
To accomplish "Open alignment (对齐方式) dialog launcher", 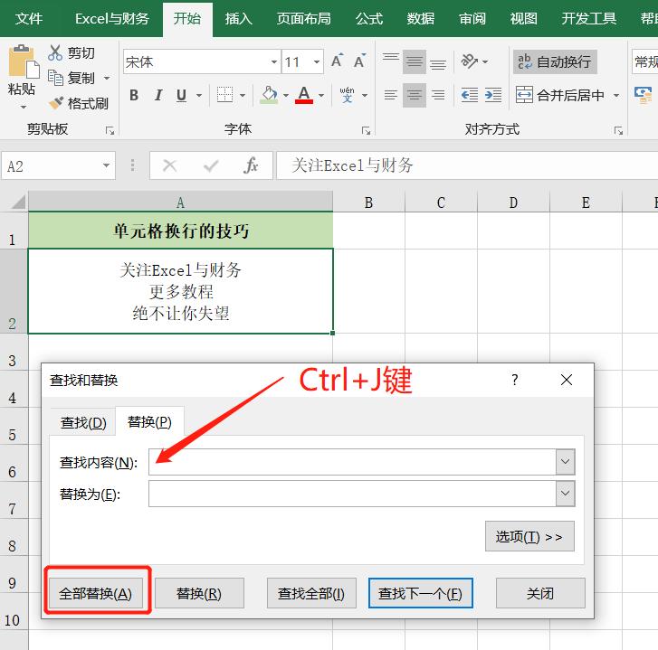I will pos(618,131).
